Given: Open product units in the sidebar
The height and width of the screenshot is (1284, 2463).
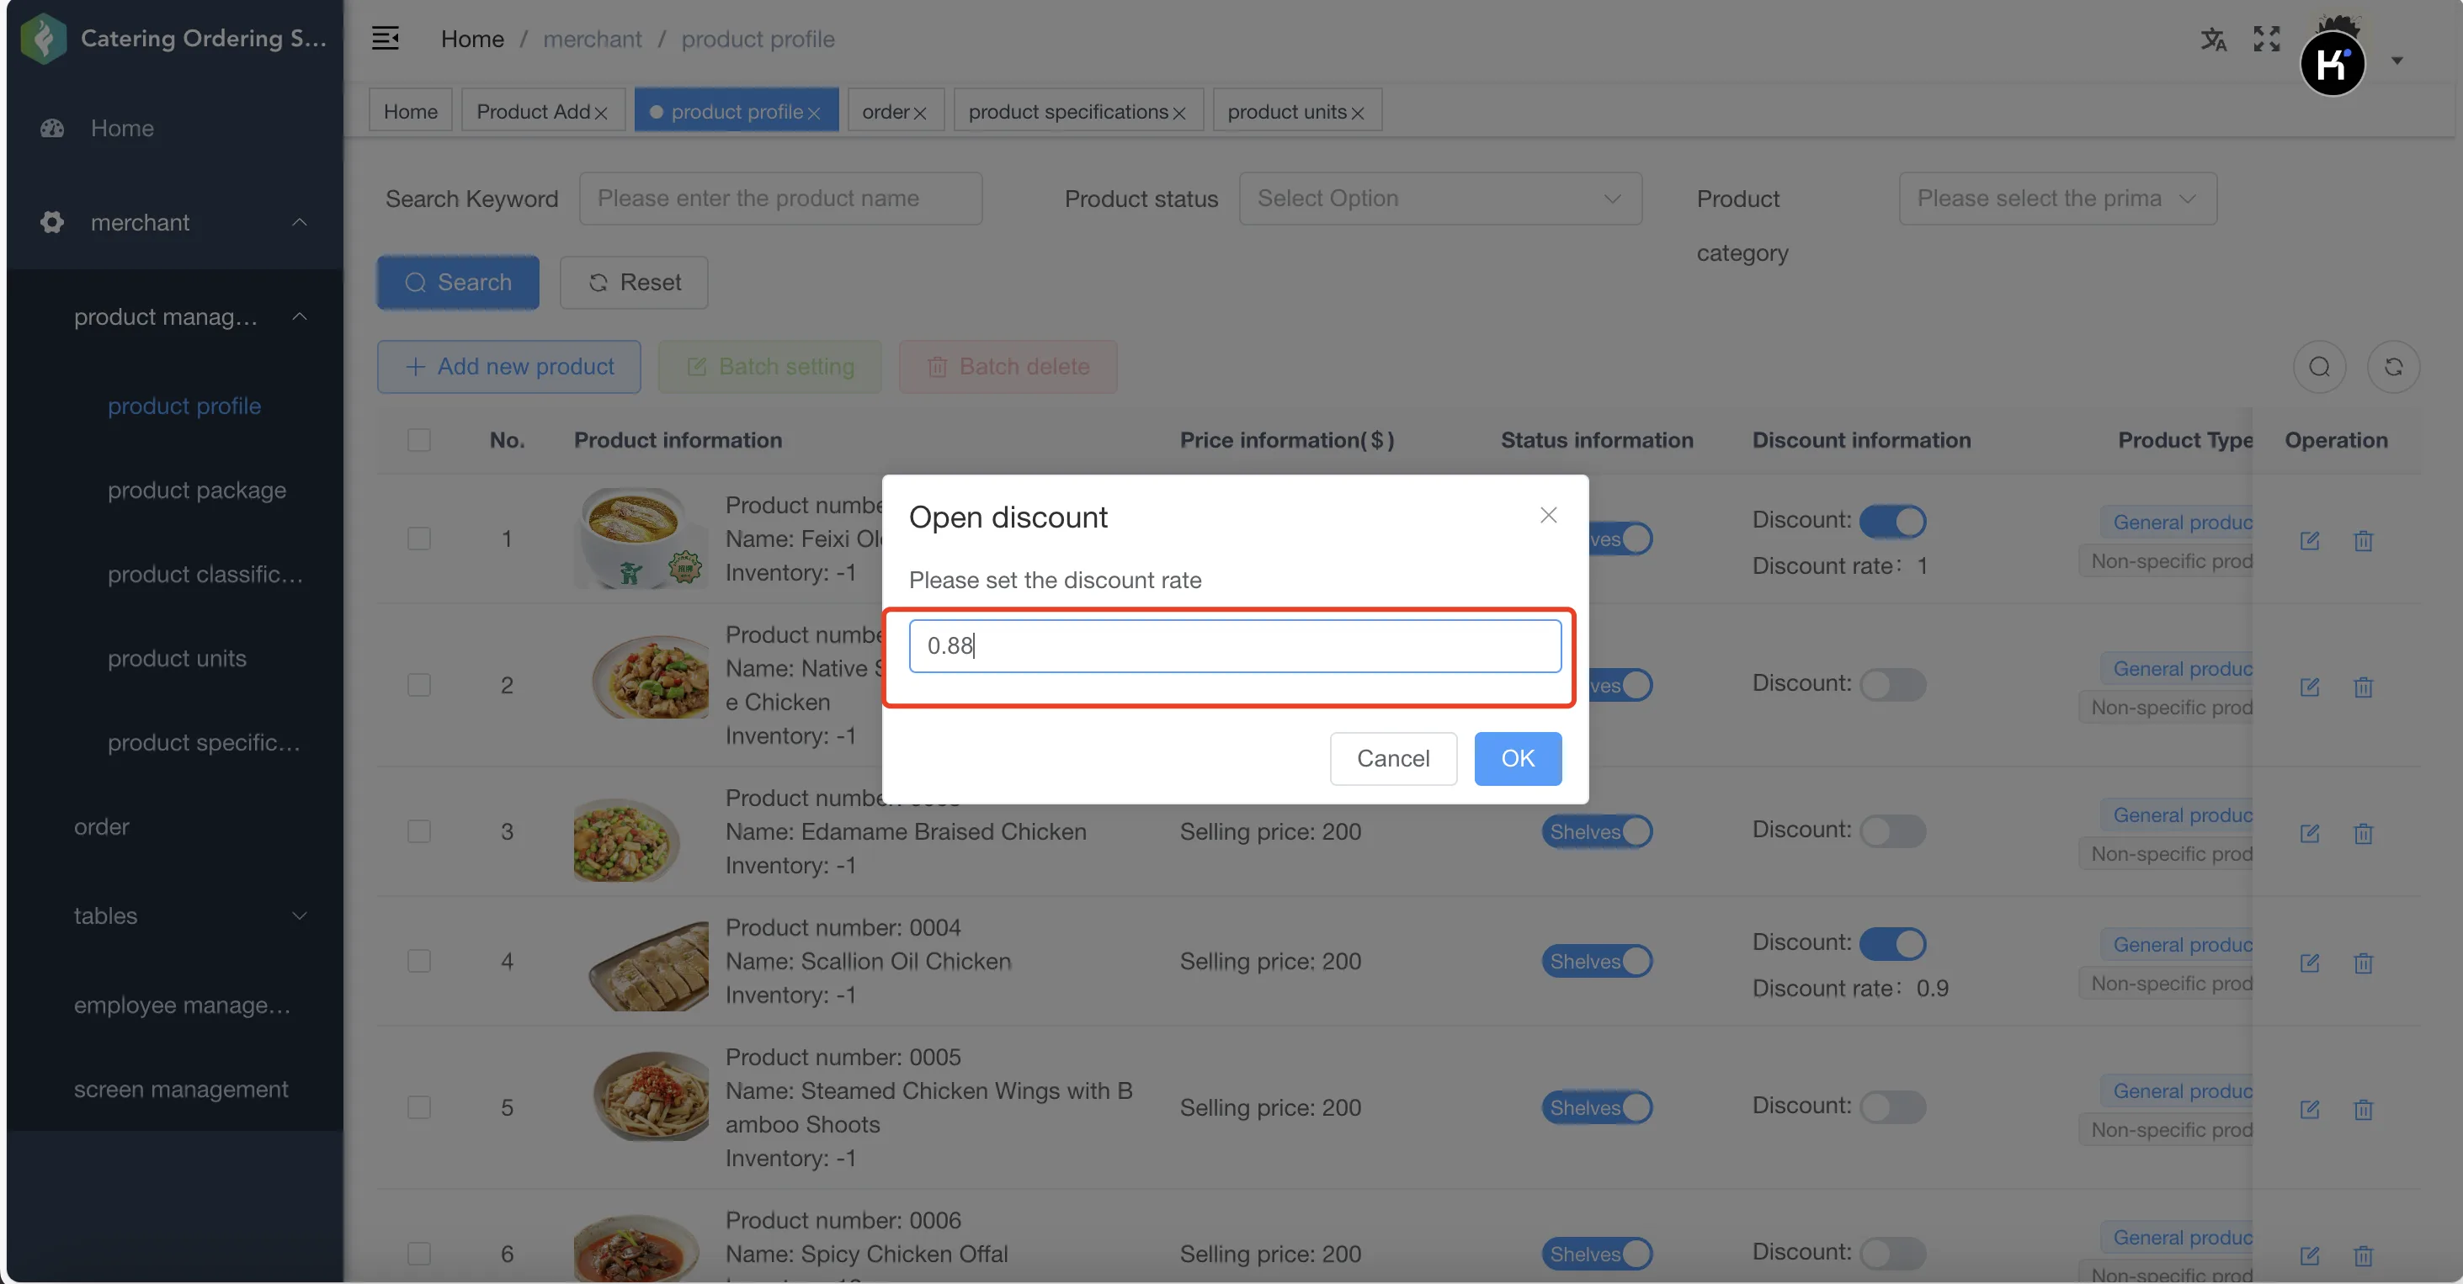Looking at the screenshot, I should pyautogui.click(x=177, y=659).
